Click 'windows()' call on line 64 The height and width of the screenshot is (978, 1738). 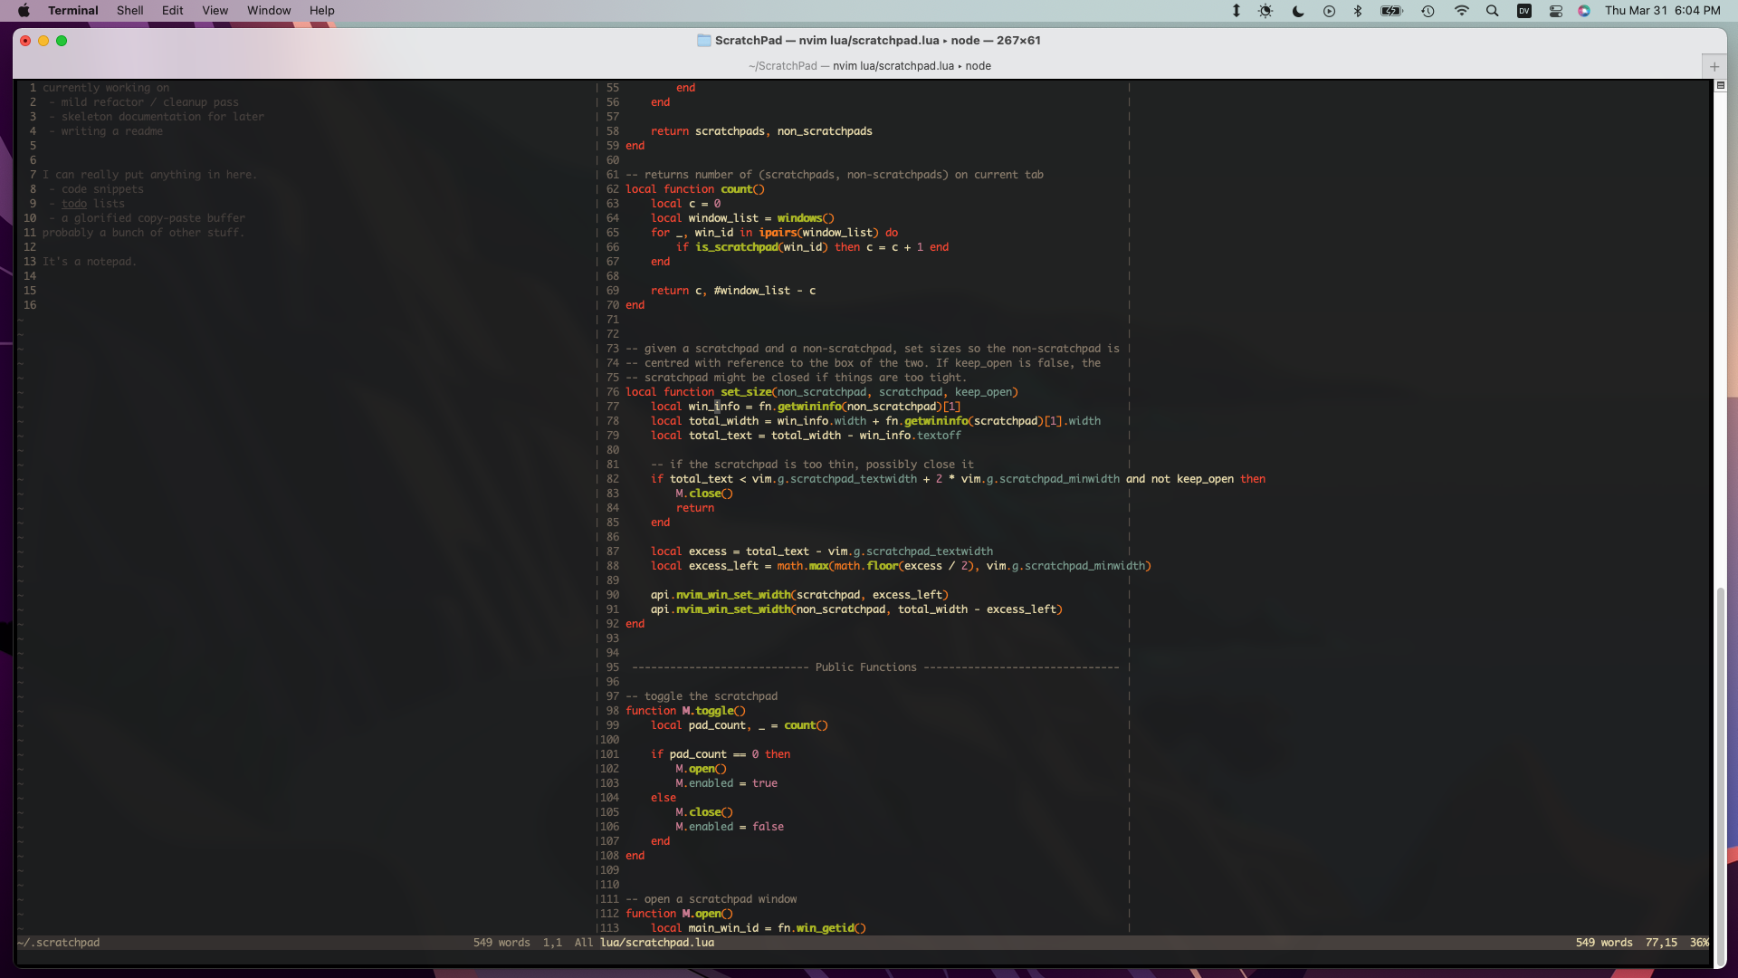tap(805, 218)
